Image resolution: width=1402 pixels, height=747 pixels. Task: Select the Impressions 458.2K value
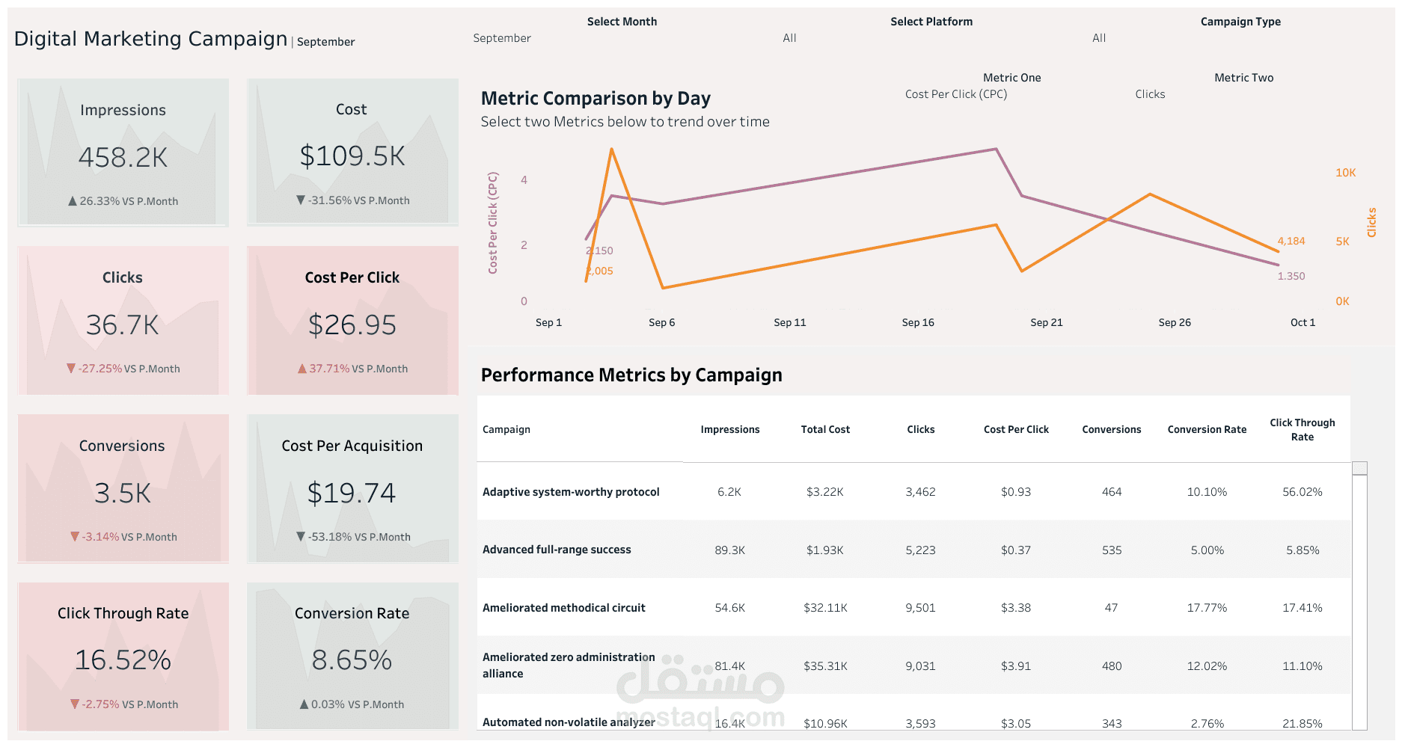click(x=123, y=158)
